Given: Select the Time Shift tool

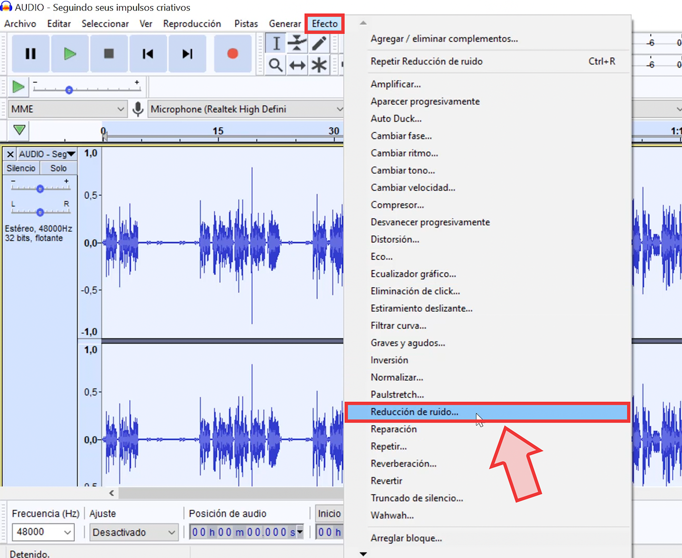Looking at the screenshot, I should click(x=297, y=65).
